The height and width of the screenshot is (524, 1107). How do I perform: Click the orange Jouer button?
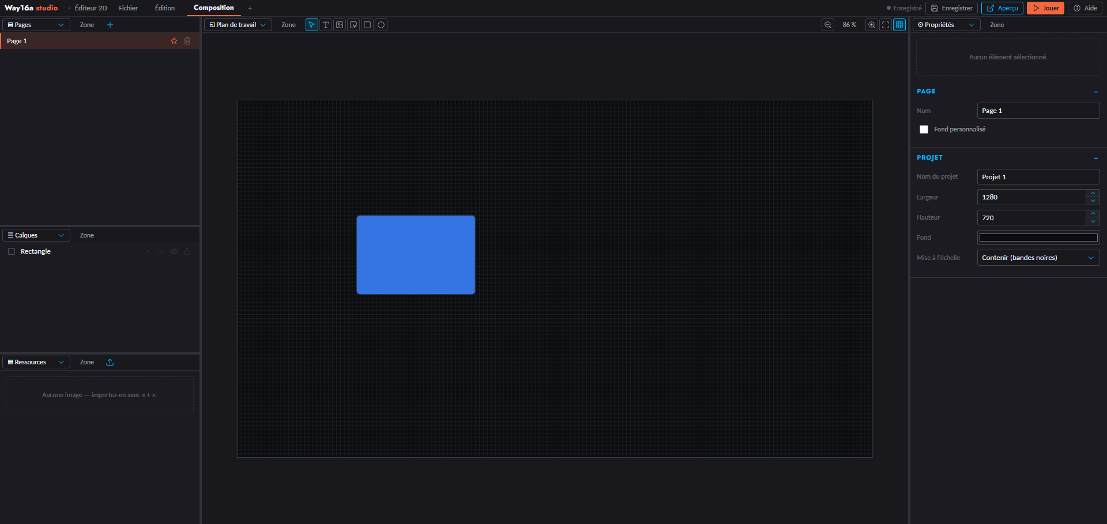coord(1045,8)
